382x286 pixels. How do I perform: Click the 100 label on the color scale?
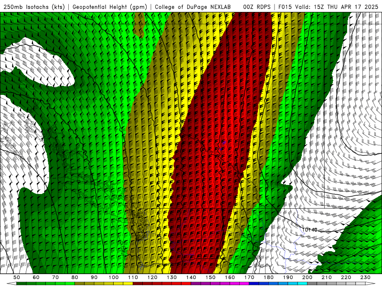coord(114,277)
